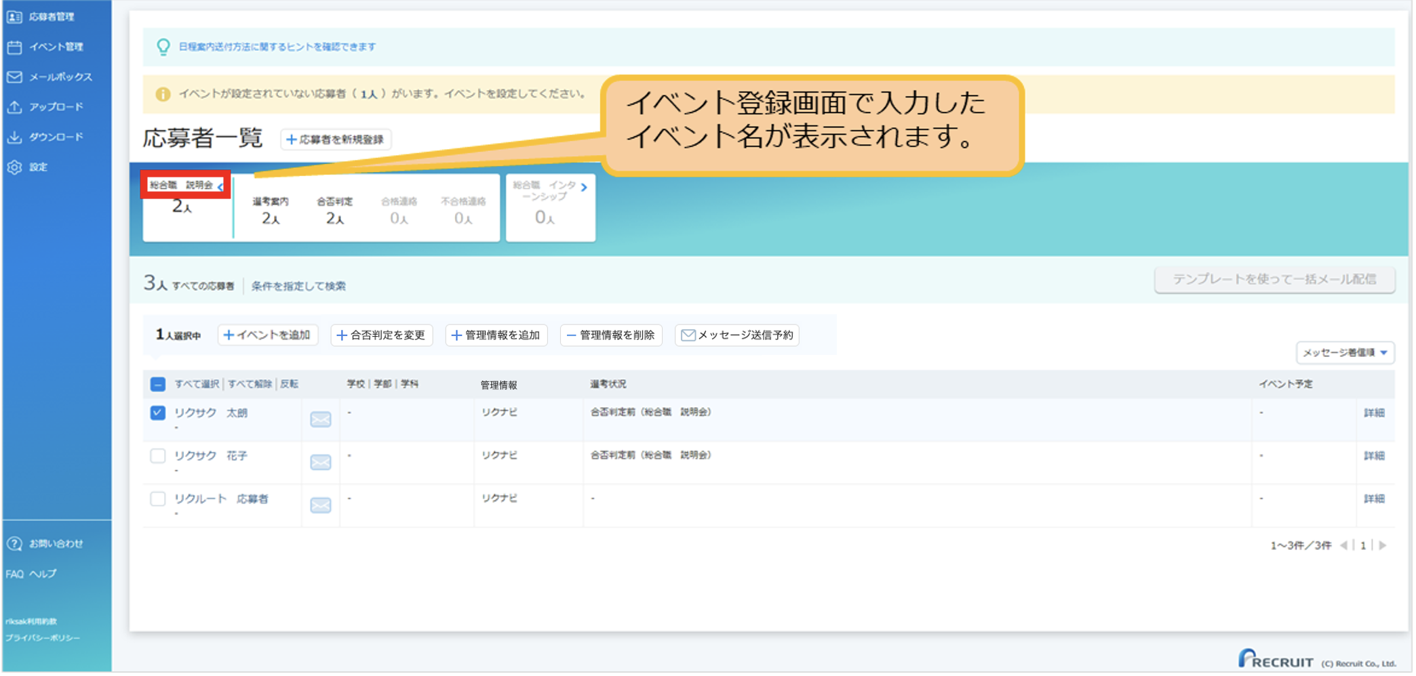Expand the 総合職 インターンシップ event arrow
Screen dimensions: 1416x676
pyautogui.click(x=584, y=188)
